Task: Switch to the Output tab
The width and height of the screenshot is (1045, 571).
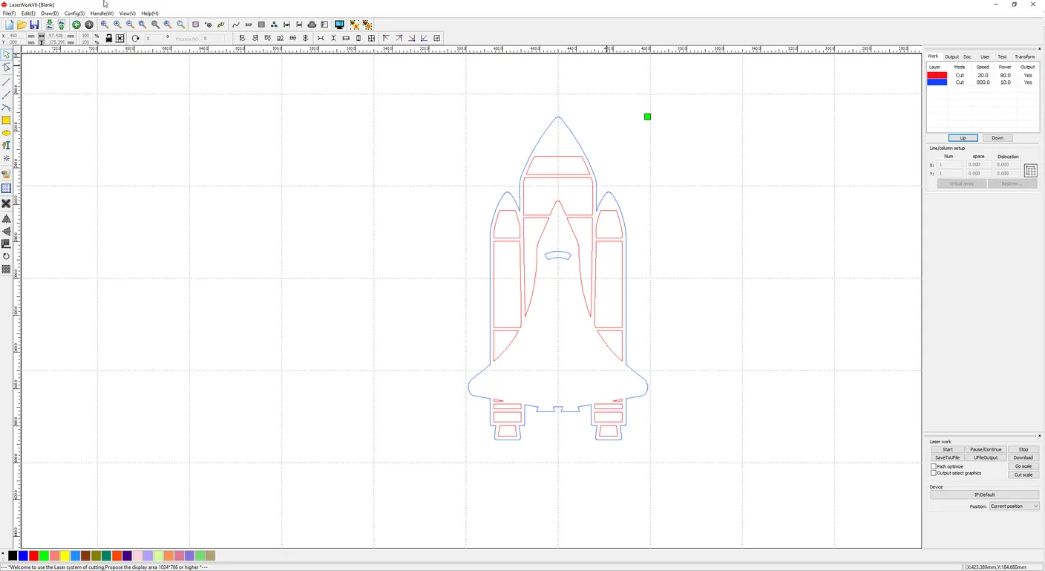Action: pos(951,56)
